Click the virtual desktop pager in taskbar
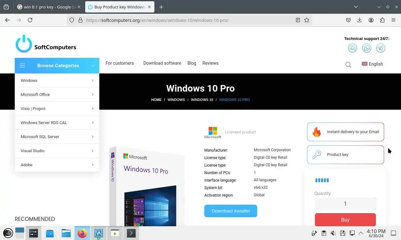 coord(20,233)
